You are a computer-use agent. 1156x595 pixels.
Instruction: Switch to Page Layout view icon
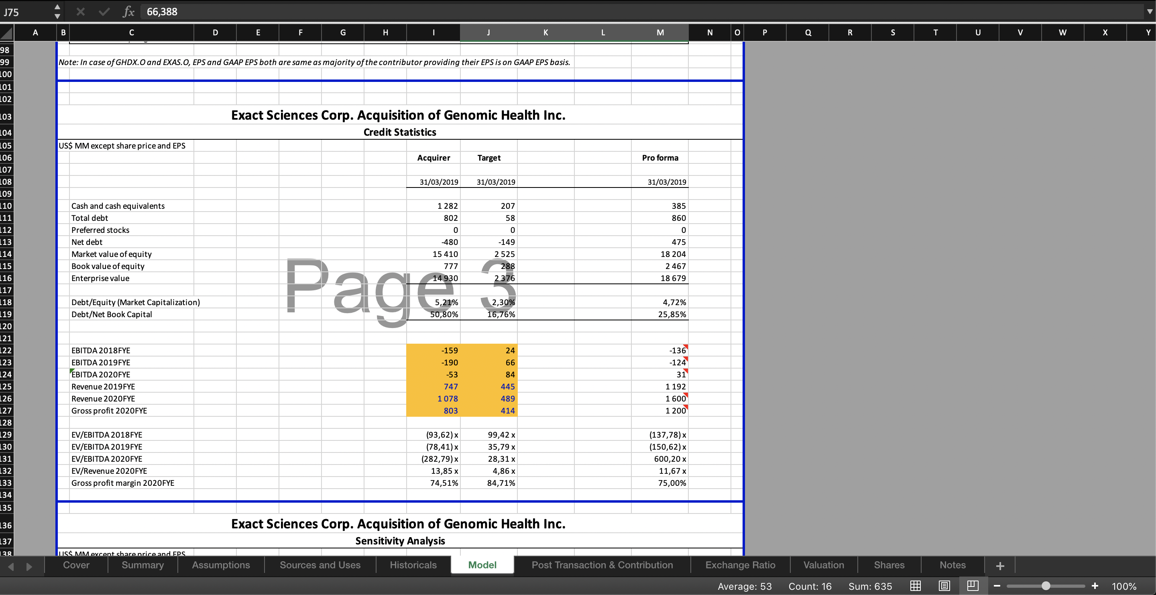944,586
